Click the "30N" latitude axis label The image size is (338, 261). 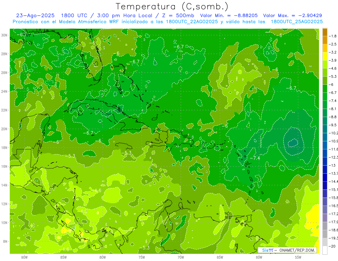pos(4,35)
